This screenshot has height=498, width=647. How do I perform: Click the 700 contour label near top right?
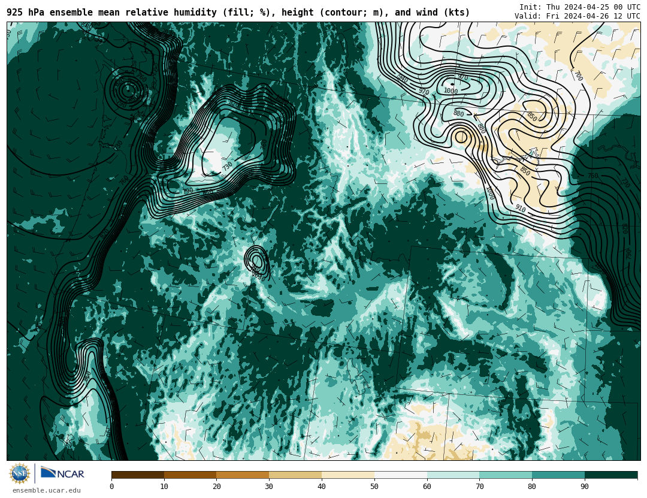[578, 76]
